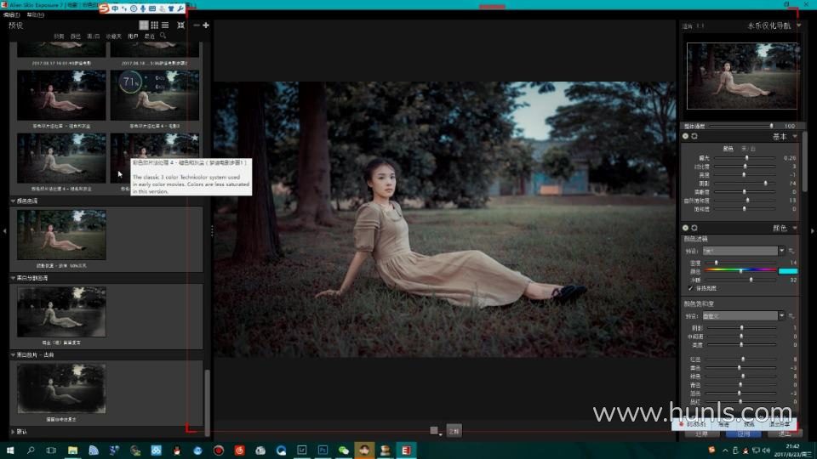Screen dimensions: 817x459
Task: Activate Sogou voice input microphone
Action: click(x=143, y=8)
